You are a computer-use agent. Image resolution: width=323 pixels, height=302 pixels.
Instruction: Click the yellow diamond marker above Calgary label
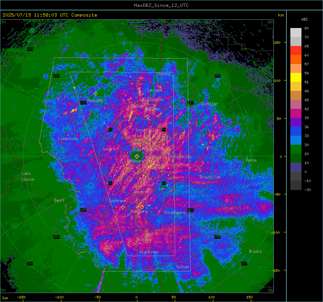pyautogui.click(x=142, y=207)
